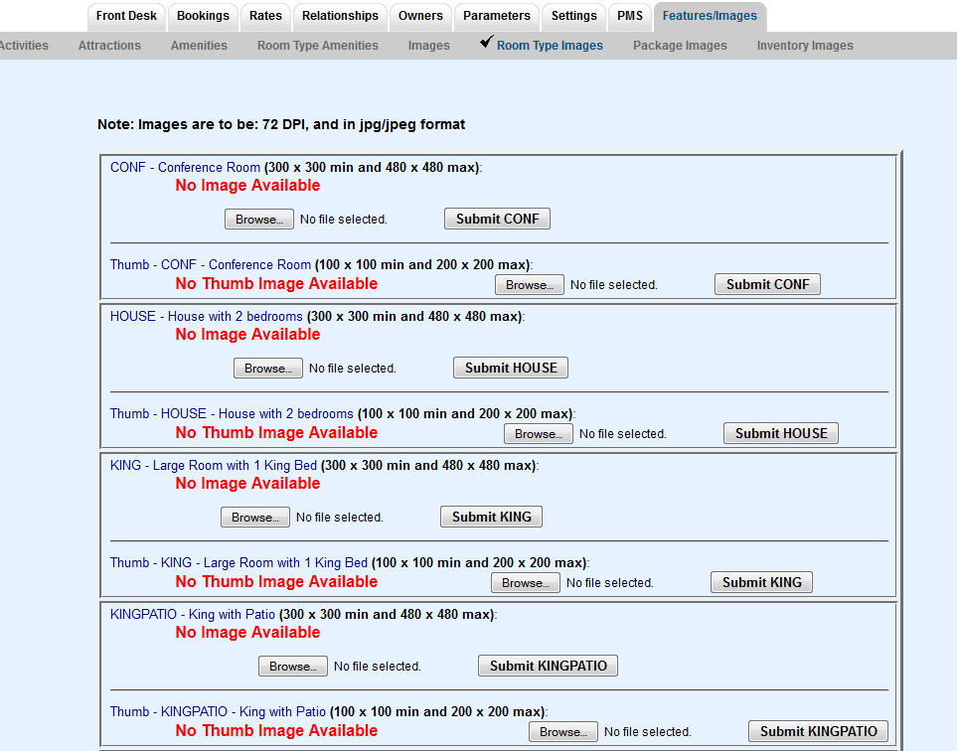Image resolution: width=957 pixels, height=751 pixels.
Task: Browse for the KINGPATIO main image file
Action: [x=293, y=666]
